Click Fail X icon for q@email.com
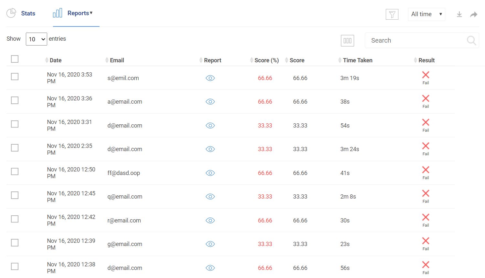 426,193
